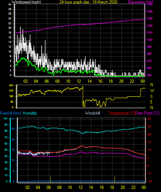Click humidity axis value 90
Viewport: 161px width, 192px height.
click(6, 125)
